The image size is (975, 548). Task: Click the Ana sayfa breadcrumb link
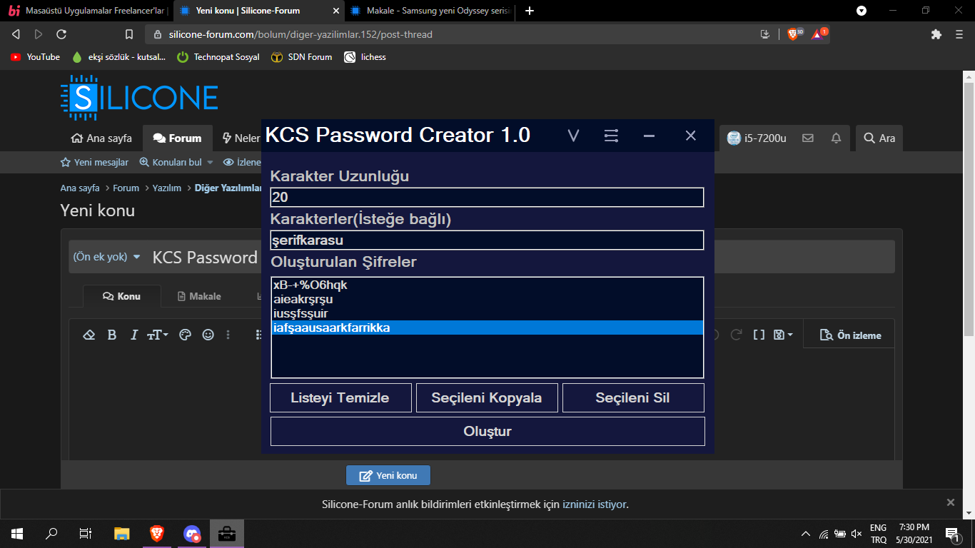[80, 188]
